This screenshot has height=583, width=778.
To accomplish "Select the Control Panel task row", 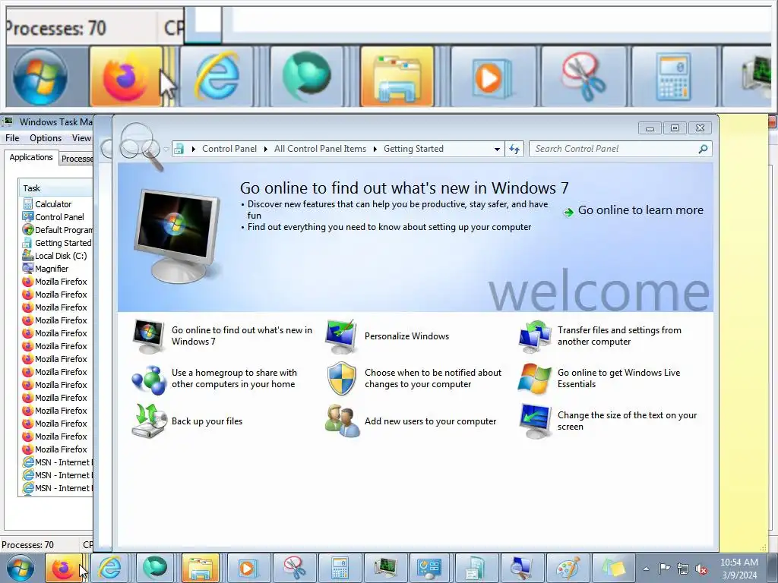I will coord(56,217).
